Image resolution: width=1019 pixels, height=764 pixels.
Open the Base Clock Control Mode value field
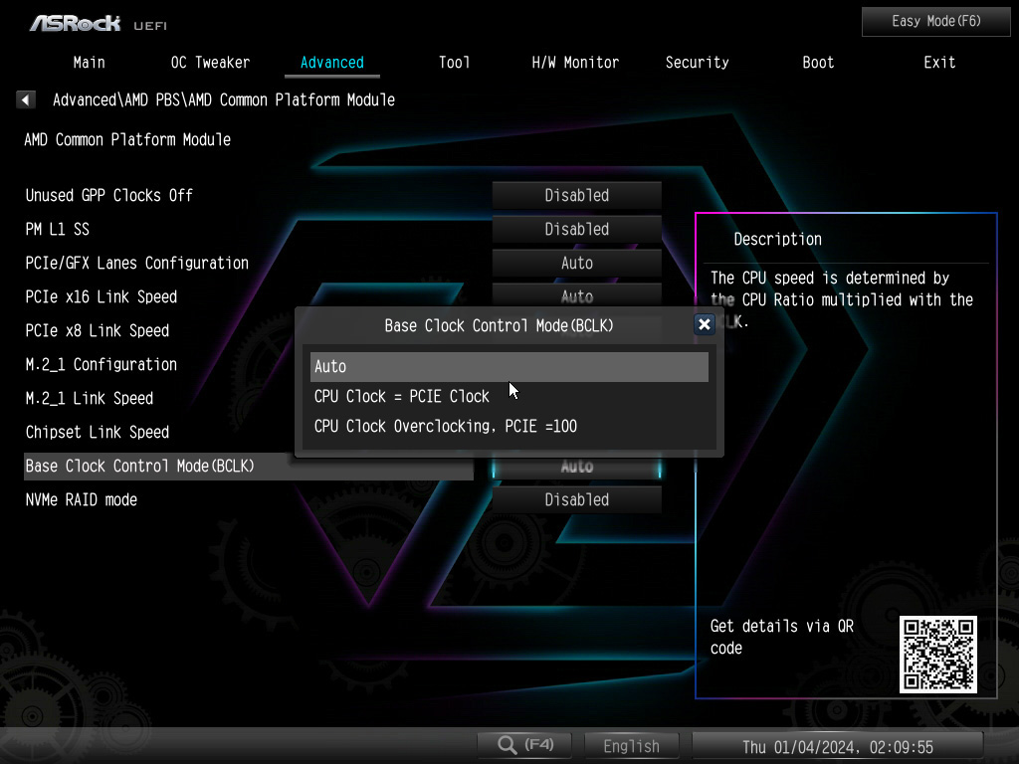coord(576,468)
